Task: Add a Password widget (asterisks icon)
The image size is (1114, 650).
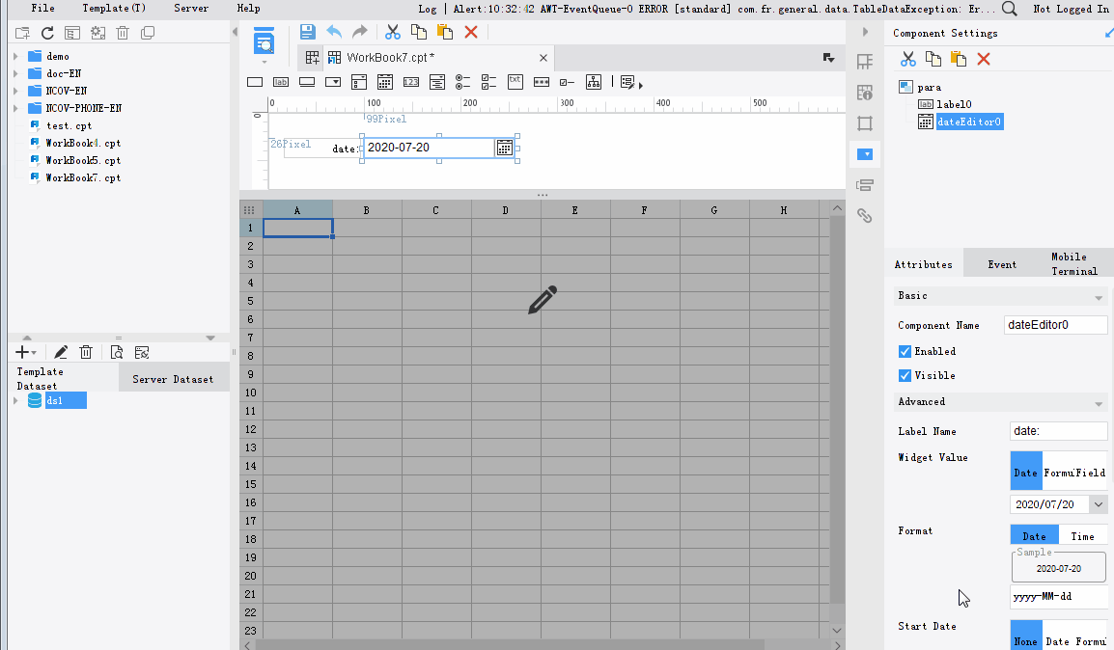Action: point(542,82)
